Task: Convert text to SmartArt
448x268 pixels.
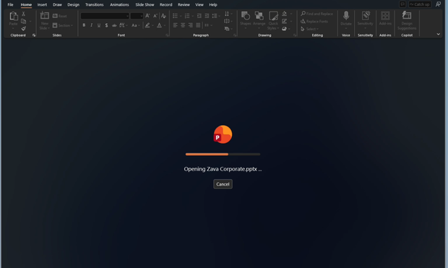Action: (228, 29)
